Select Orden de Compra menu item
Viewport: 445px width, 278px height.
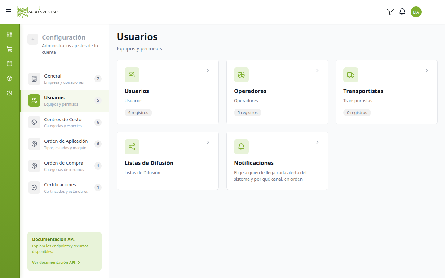[65, 166]
